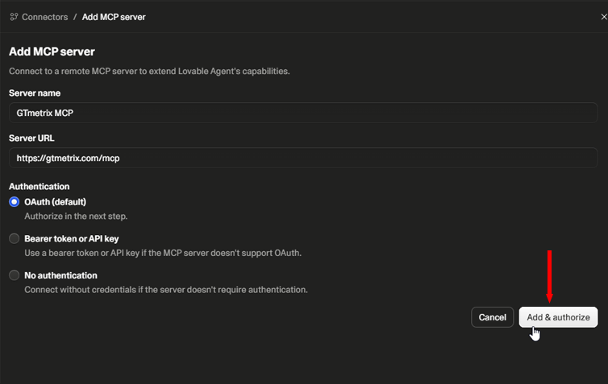
Task: Select Bearer token or API key option
Action: [x=15, y=238]
